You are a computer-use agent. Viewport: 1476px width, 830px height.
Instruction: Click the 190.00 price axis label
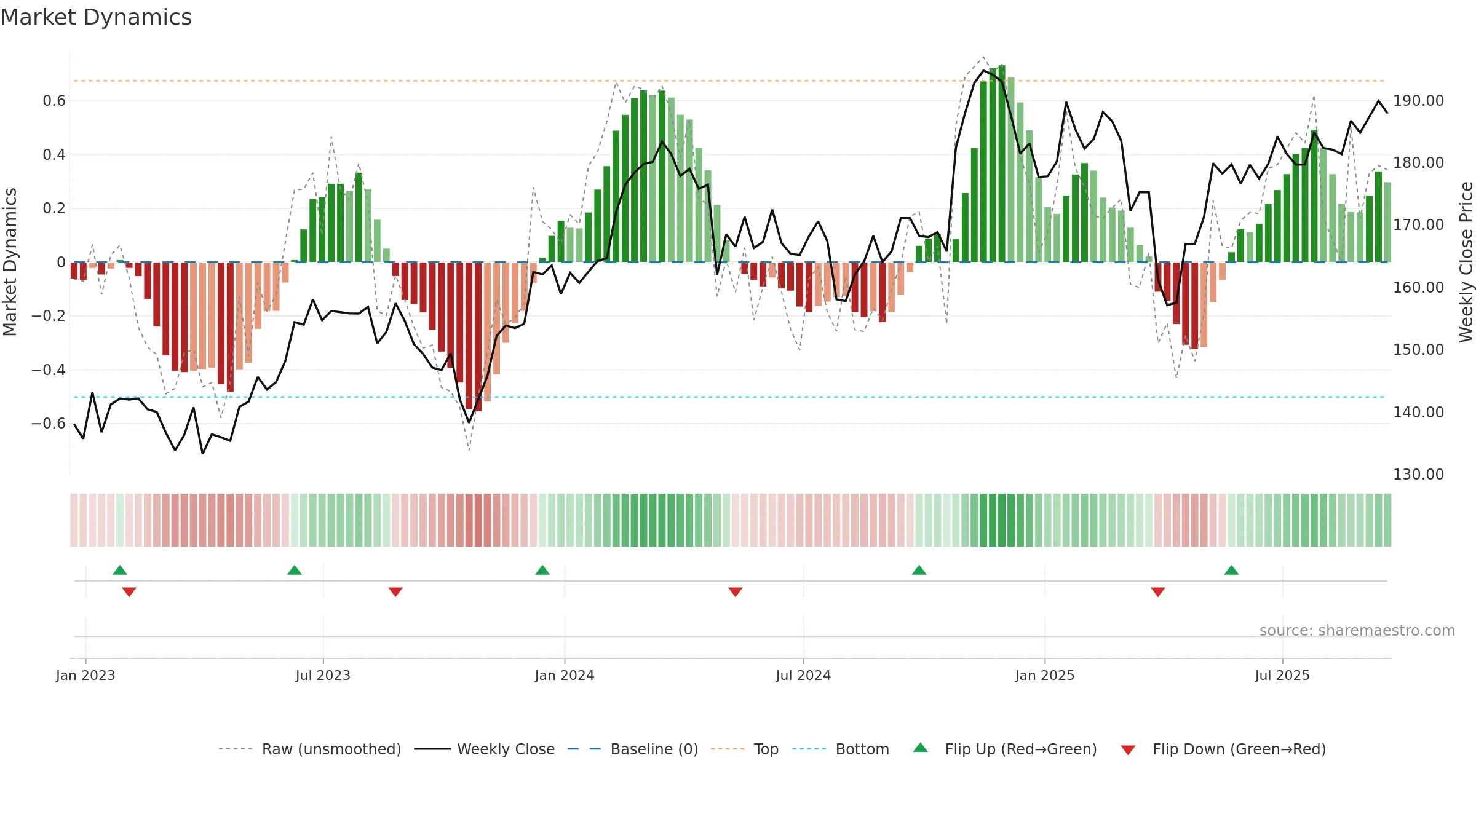point(1418,100)
